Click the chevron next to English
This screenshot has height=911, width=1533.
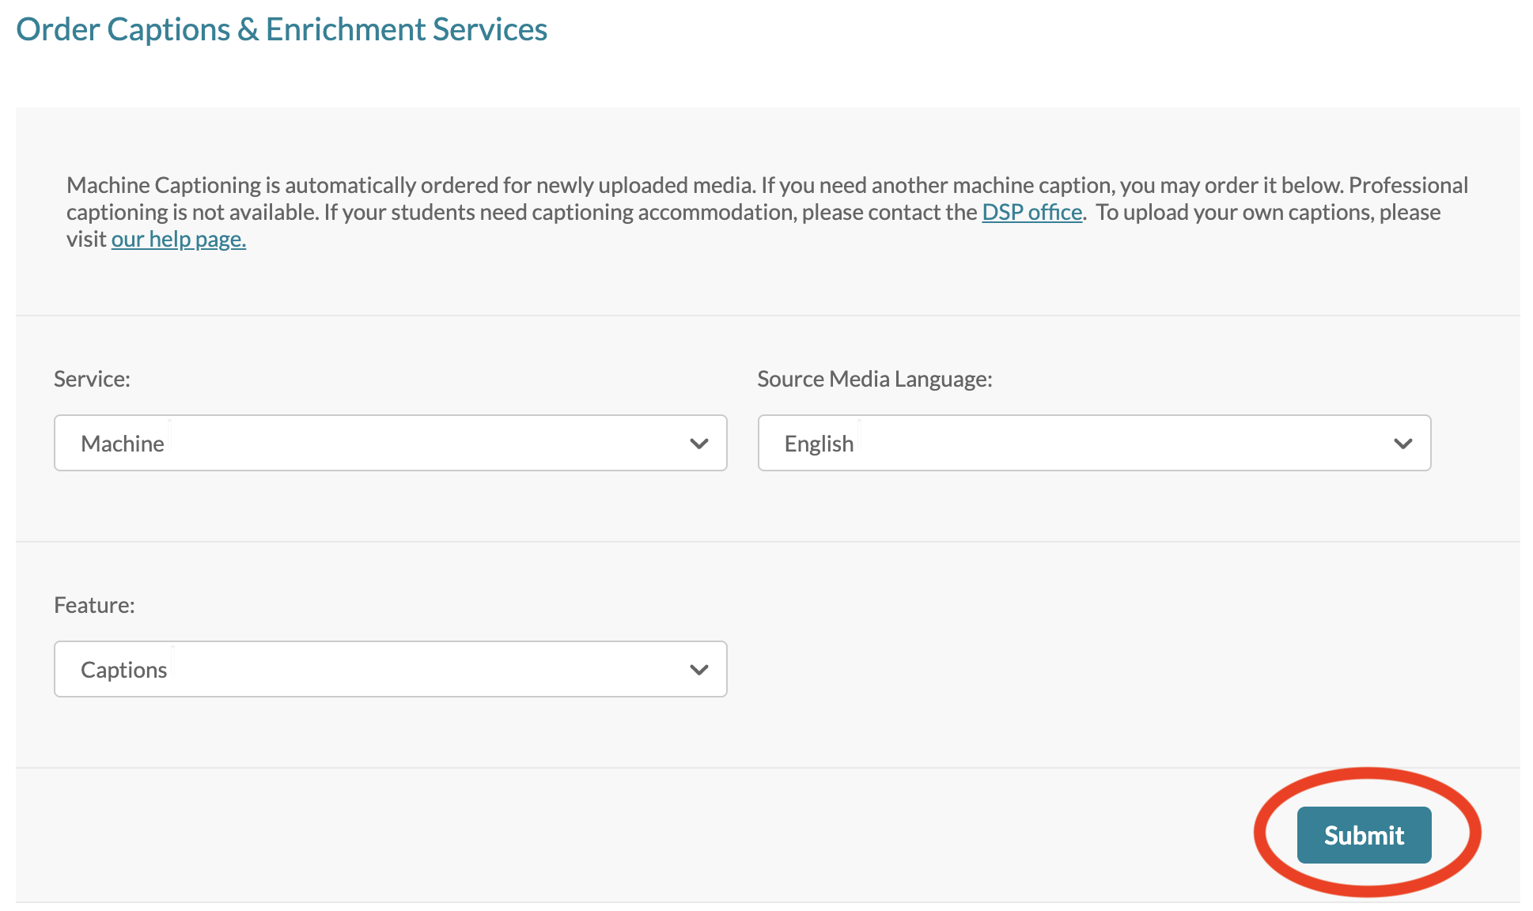click(x=1402, y=444)
